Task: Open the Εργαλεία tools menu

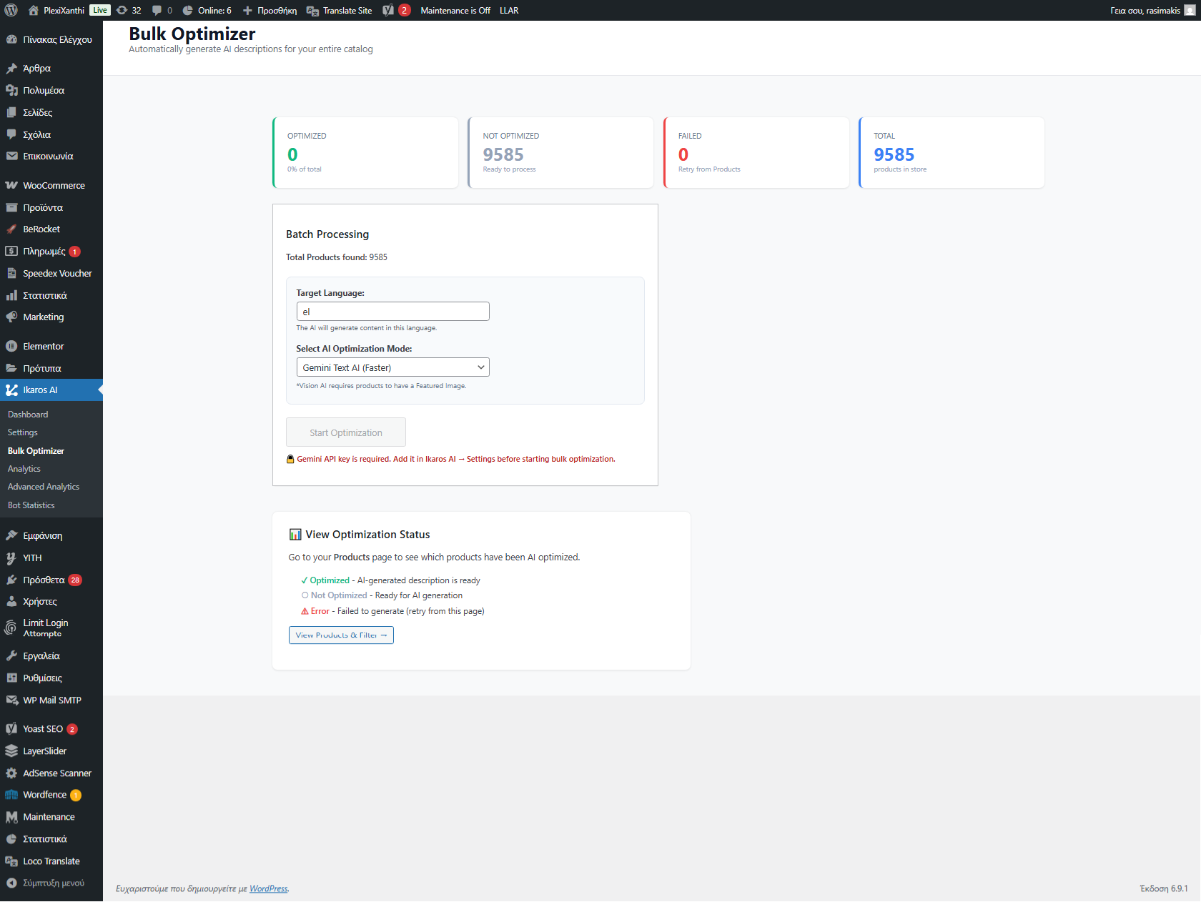Action: (x=51, y=655)
